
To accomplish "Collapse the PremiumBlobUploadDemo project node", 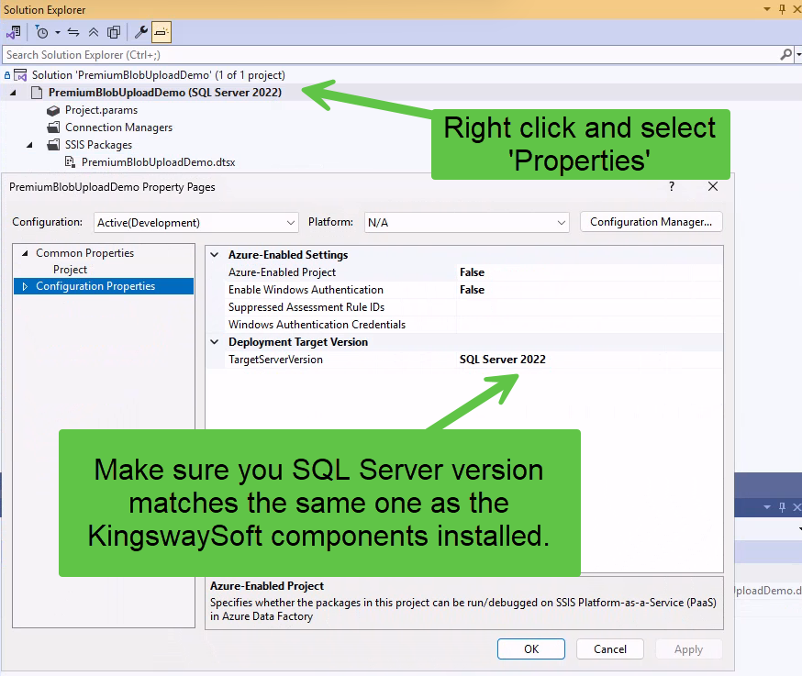I will 13,93.
